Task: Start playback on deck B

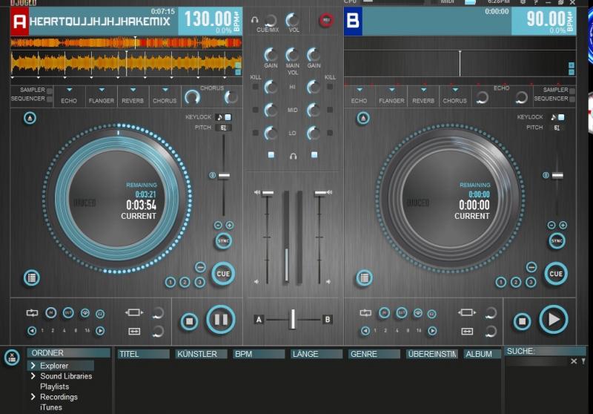Action: (x=553, y=320)
